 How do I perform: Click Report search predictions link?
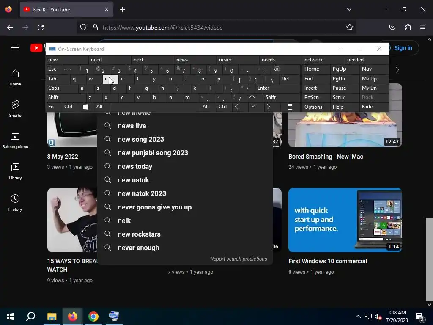point(238,259)
